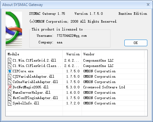Select the CIPCore.exe module name
Screen dimensions: 153x122
coord(23,71)
